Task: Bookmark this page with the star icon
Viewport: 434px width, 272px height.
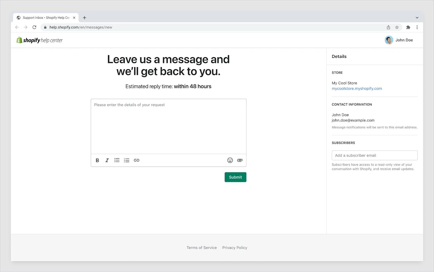Action: point(397,27)
